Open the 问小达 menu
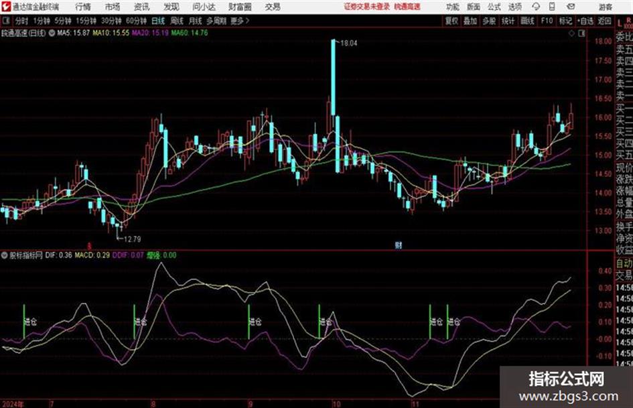Image resolution: width=633 pixels, height=408 pixels. (x=204, y=7)
